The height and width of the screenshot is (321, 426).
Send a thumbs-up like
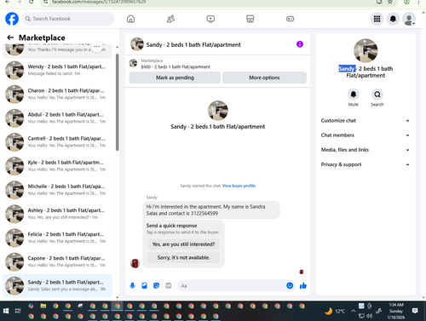click(x=303, y=285)
